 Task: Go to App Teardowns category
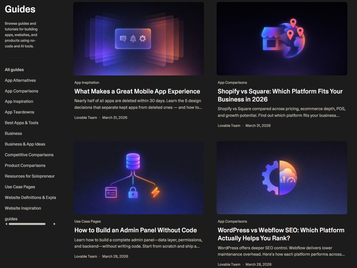pos(19,112)
